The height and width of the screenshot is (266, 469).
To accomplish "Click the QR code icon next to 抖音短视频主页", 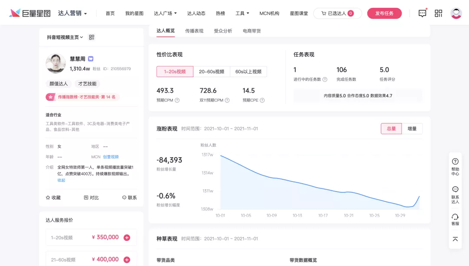I will point(91,37).
